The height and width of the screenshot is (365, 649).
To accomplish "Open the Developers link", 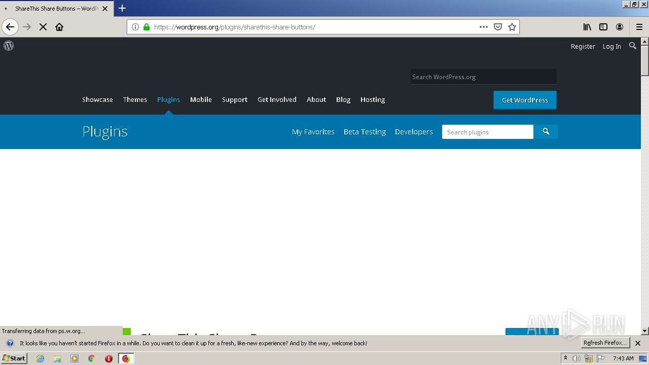I will (x=414, y=132).
